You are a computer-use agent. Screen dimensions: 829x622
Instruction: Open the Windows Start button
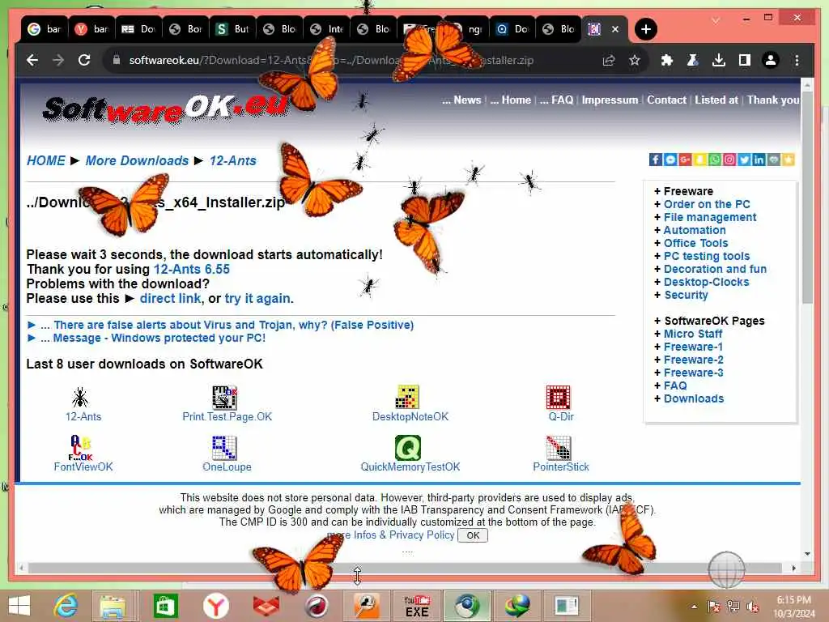coord(19,606)
